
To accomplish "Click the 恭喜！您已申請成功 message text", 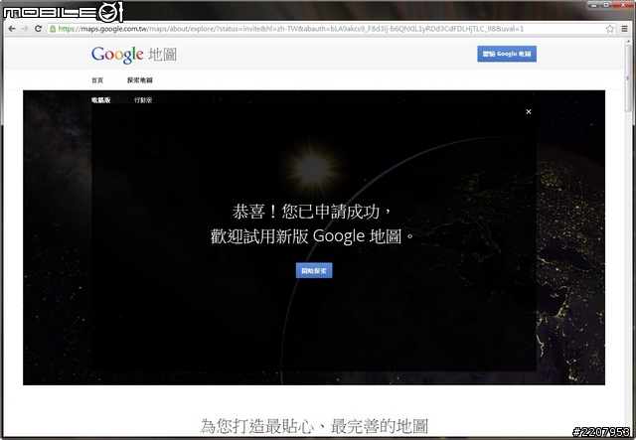I will 311,212.
